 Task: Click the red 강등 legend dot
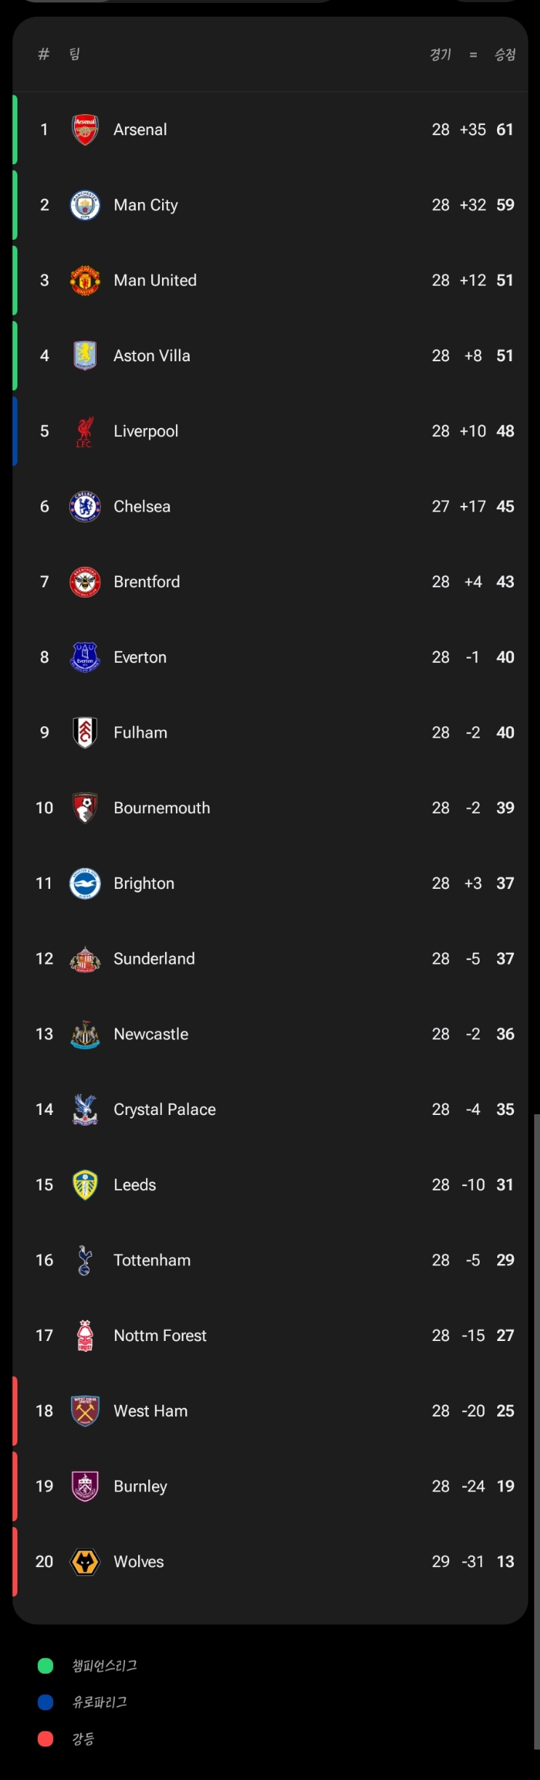(46, 1739)
